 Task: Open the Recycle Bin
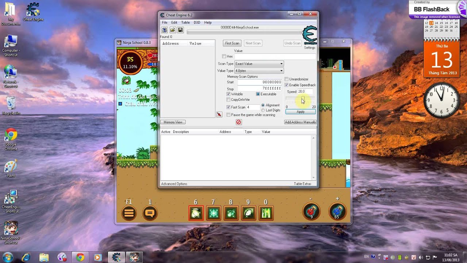pyautogui.click(x=11, y=106)
